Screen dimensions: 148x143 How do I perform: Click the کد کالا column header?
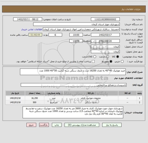click(127, 93)
